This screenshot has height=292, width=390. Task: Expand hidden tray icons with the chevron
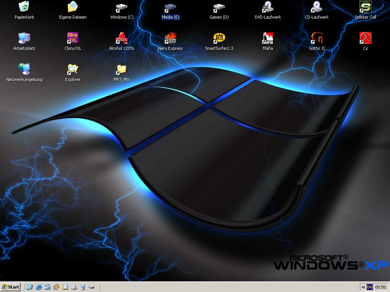pyautogui.click(x=363, y=287)
